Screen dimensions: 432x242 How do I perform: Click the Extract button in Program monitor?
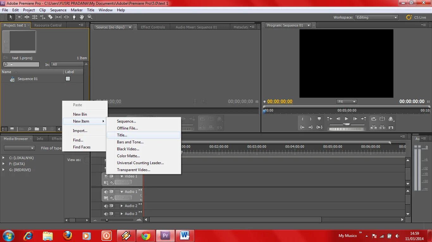pyautogui.click(x=382, y=127)
